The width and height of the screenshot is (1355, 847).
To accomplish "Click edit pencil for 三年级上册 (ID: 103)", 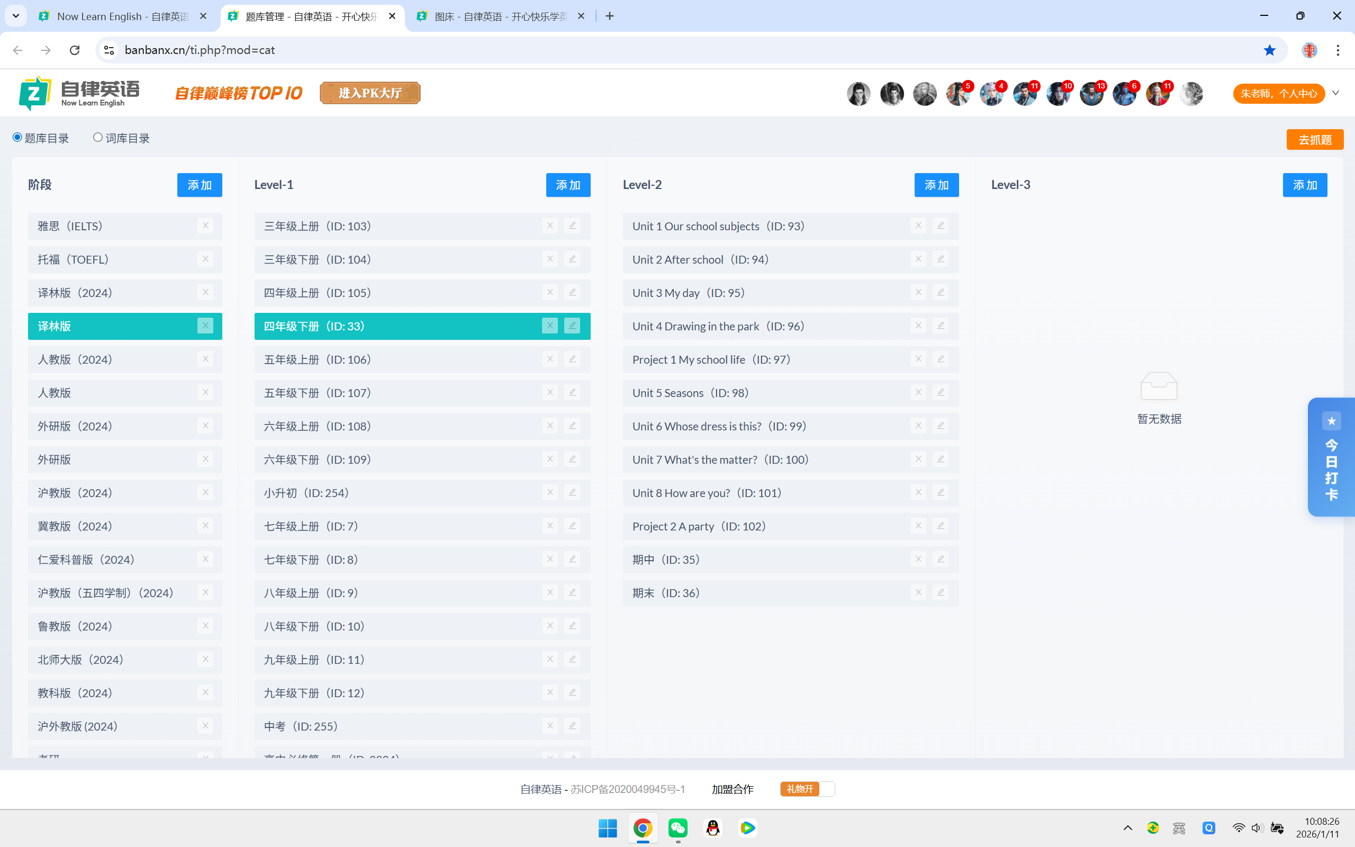I will coord(572,226).
